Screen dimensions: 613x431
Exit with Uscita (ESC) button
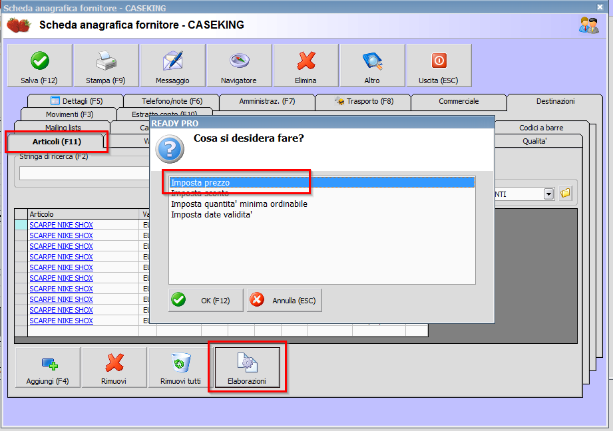[439, 65]
